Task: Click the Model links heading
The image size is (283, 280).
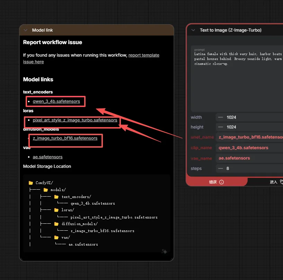Action: (38, 80)
